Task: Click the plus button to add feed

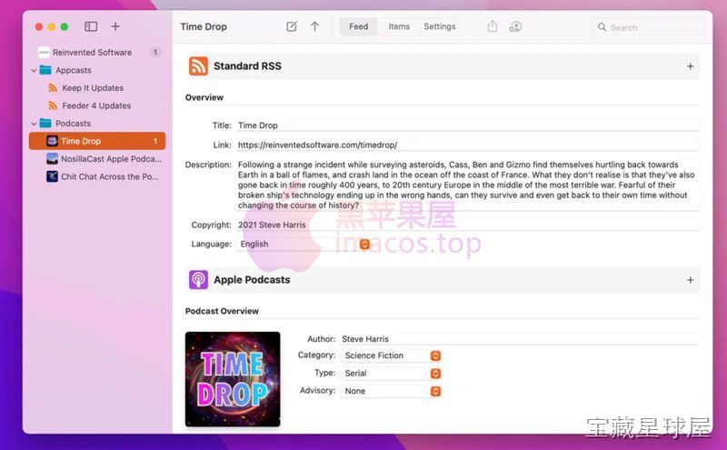Action: pos(115,26)
